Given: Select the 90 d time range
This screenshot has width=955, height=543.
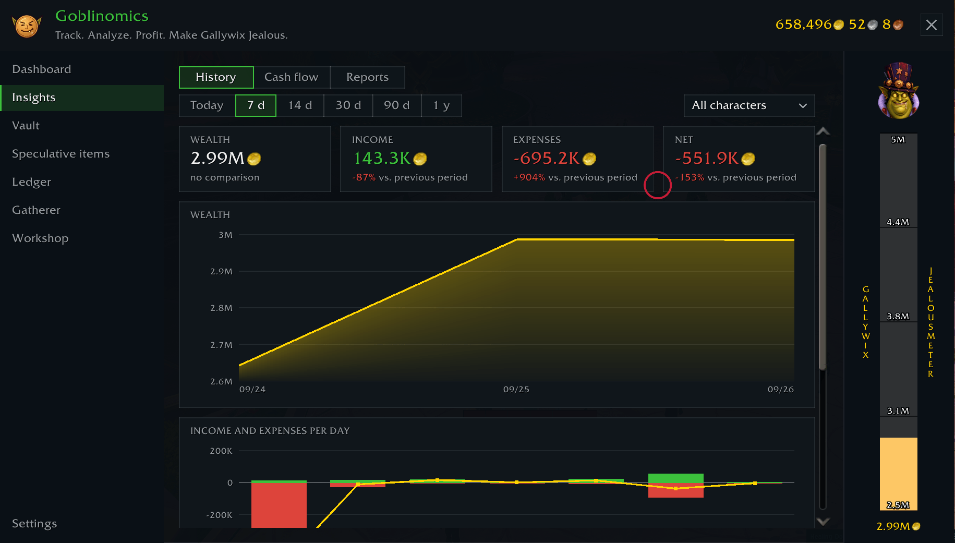Looking at the screenshot, I should 396,105.
